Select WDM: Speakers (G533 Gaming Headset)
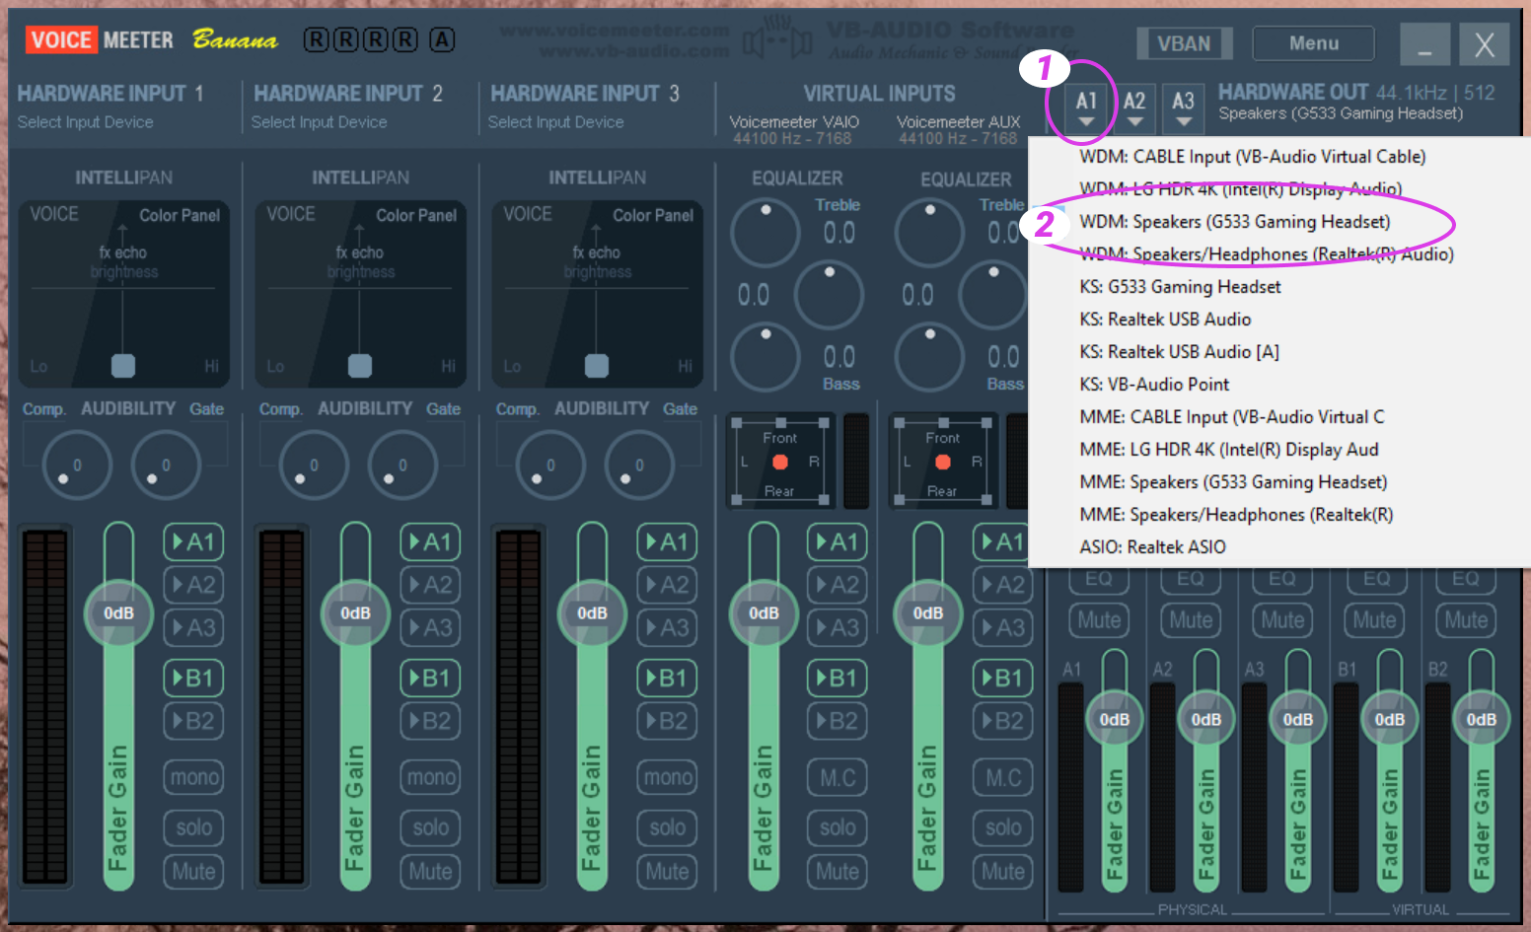This screenshot has height=932, width=1531. click(x=1234, y=222)
